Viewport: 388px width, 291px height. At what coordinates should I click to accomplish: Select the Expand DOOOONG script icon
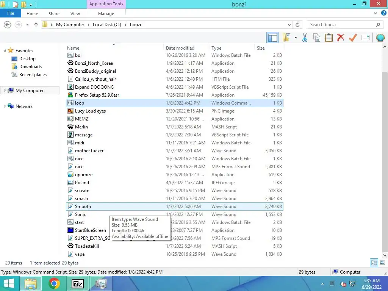coord(70,87)
